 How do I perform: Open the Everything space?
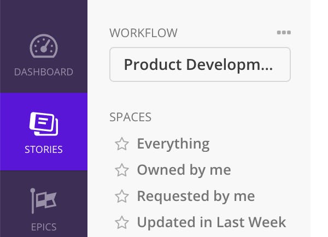(173, 144)
